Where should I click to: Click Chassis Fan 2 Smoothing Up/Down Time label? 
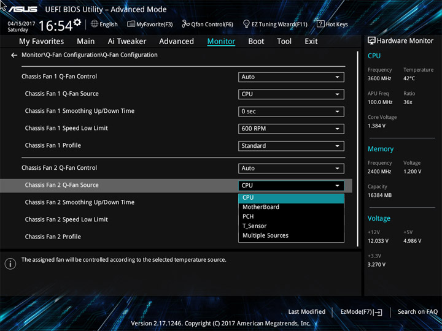[79, 202]
